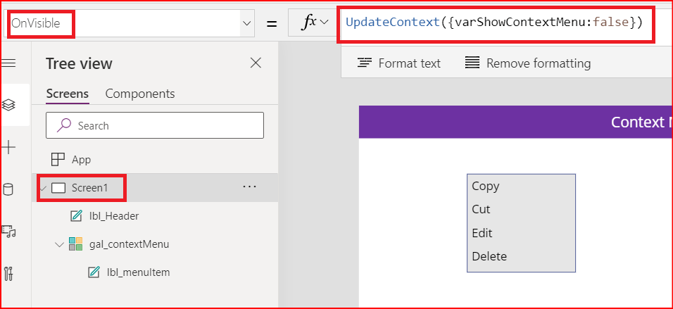673x309 pixels.
Task: Close the Tree view panel
Action: tap(256, 63)
